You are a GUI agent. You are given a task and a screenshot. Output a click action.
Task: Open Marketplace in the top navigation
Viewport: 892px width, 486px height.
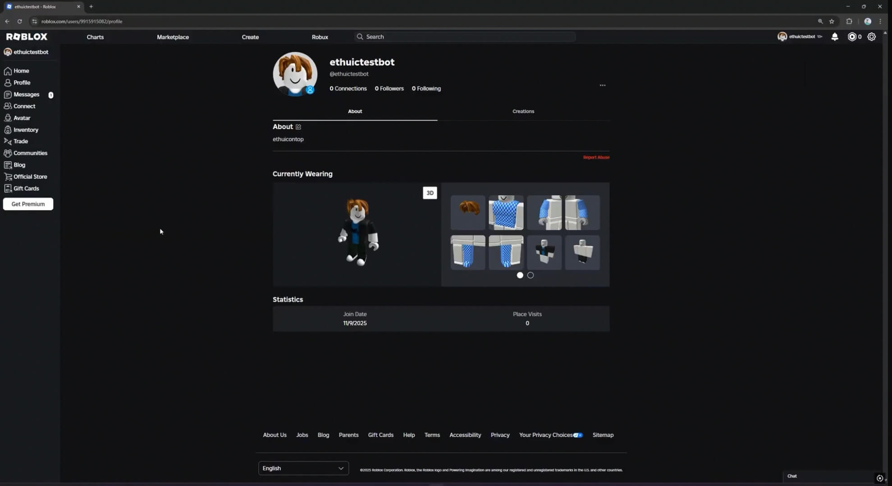coord(173,37)
